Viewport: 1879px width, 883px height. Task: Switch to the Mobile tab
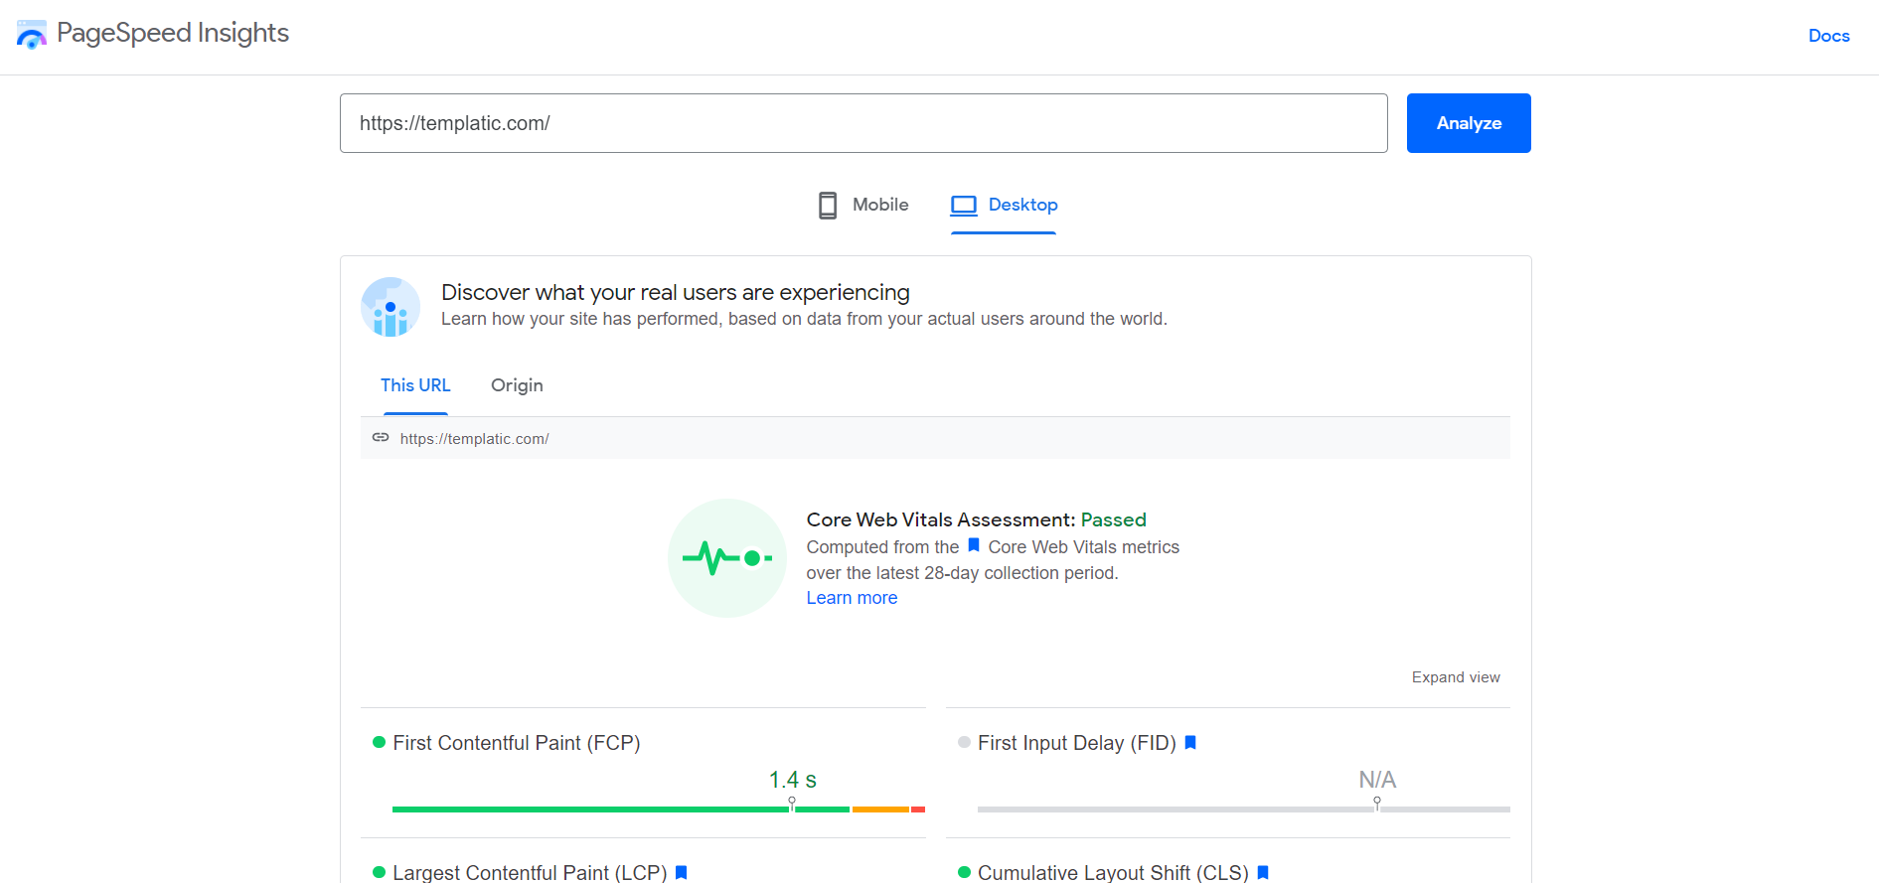[862, 205]
